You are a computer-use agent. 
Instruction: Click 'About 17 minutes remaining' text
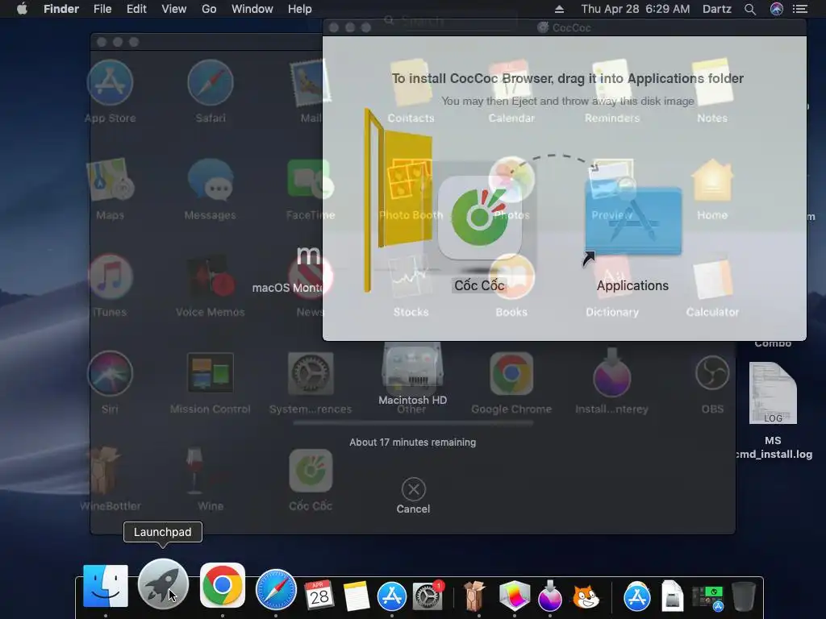412,442
